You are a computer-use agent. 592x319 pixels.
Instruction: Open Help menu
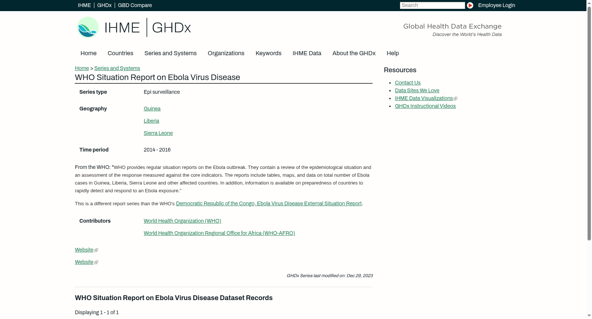[x=393, y=53]
